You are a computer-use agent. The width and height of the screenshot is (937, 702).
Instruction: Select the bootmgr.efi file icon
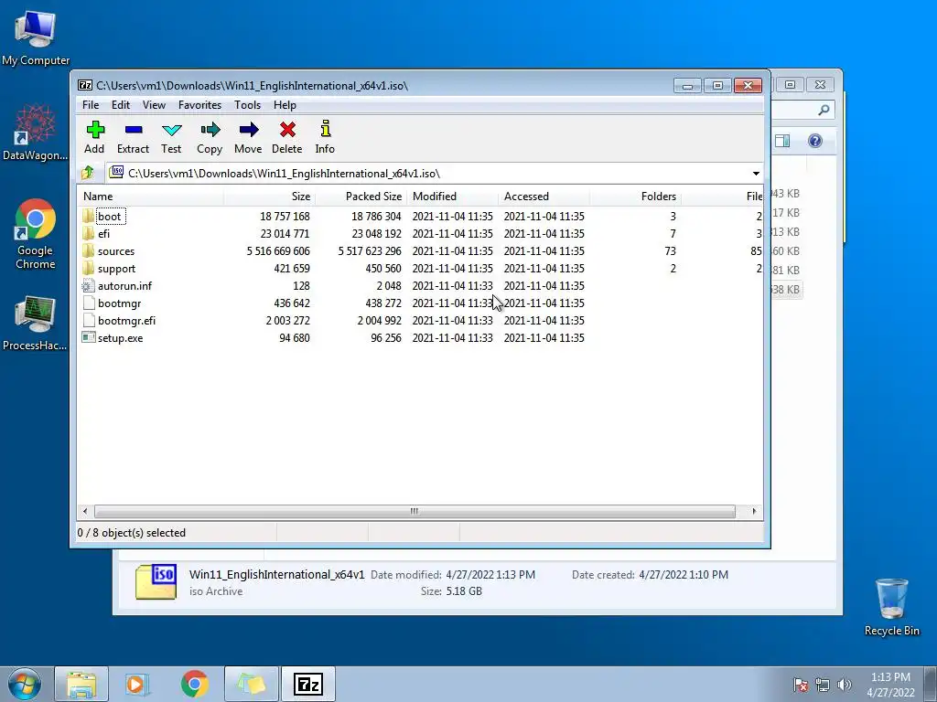89,320
